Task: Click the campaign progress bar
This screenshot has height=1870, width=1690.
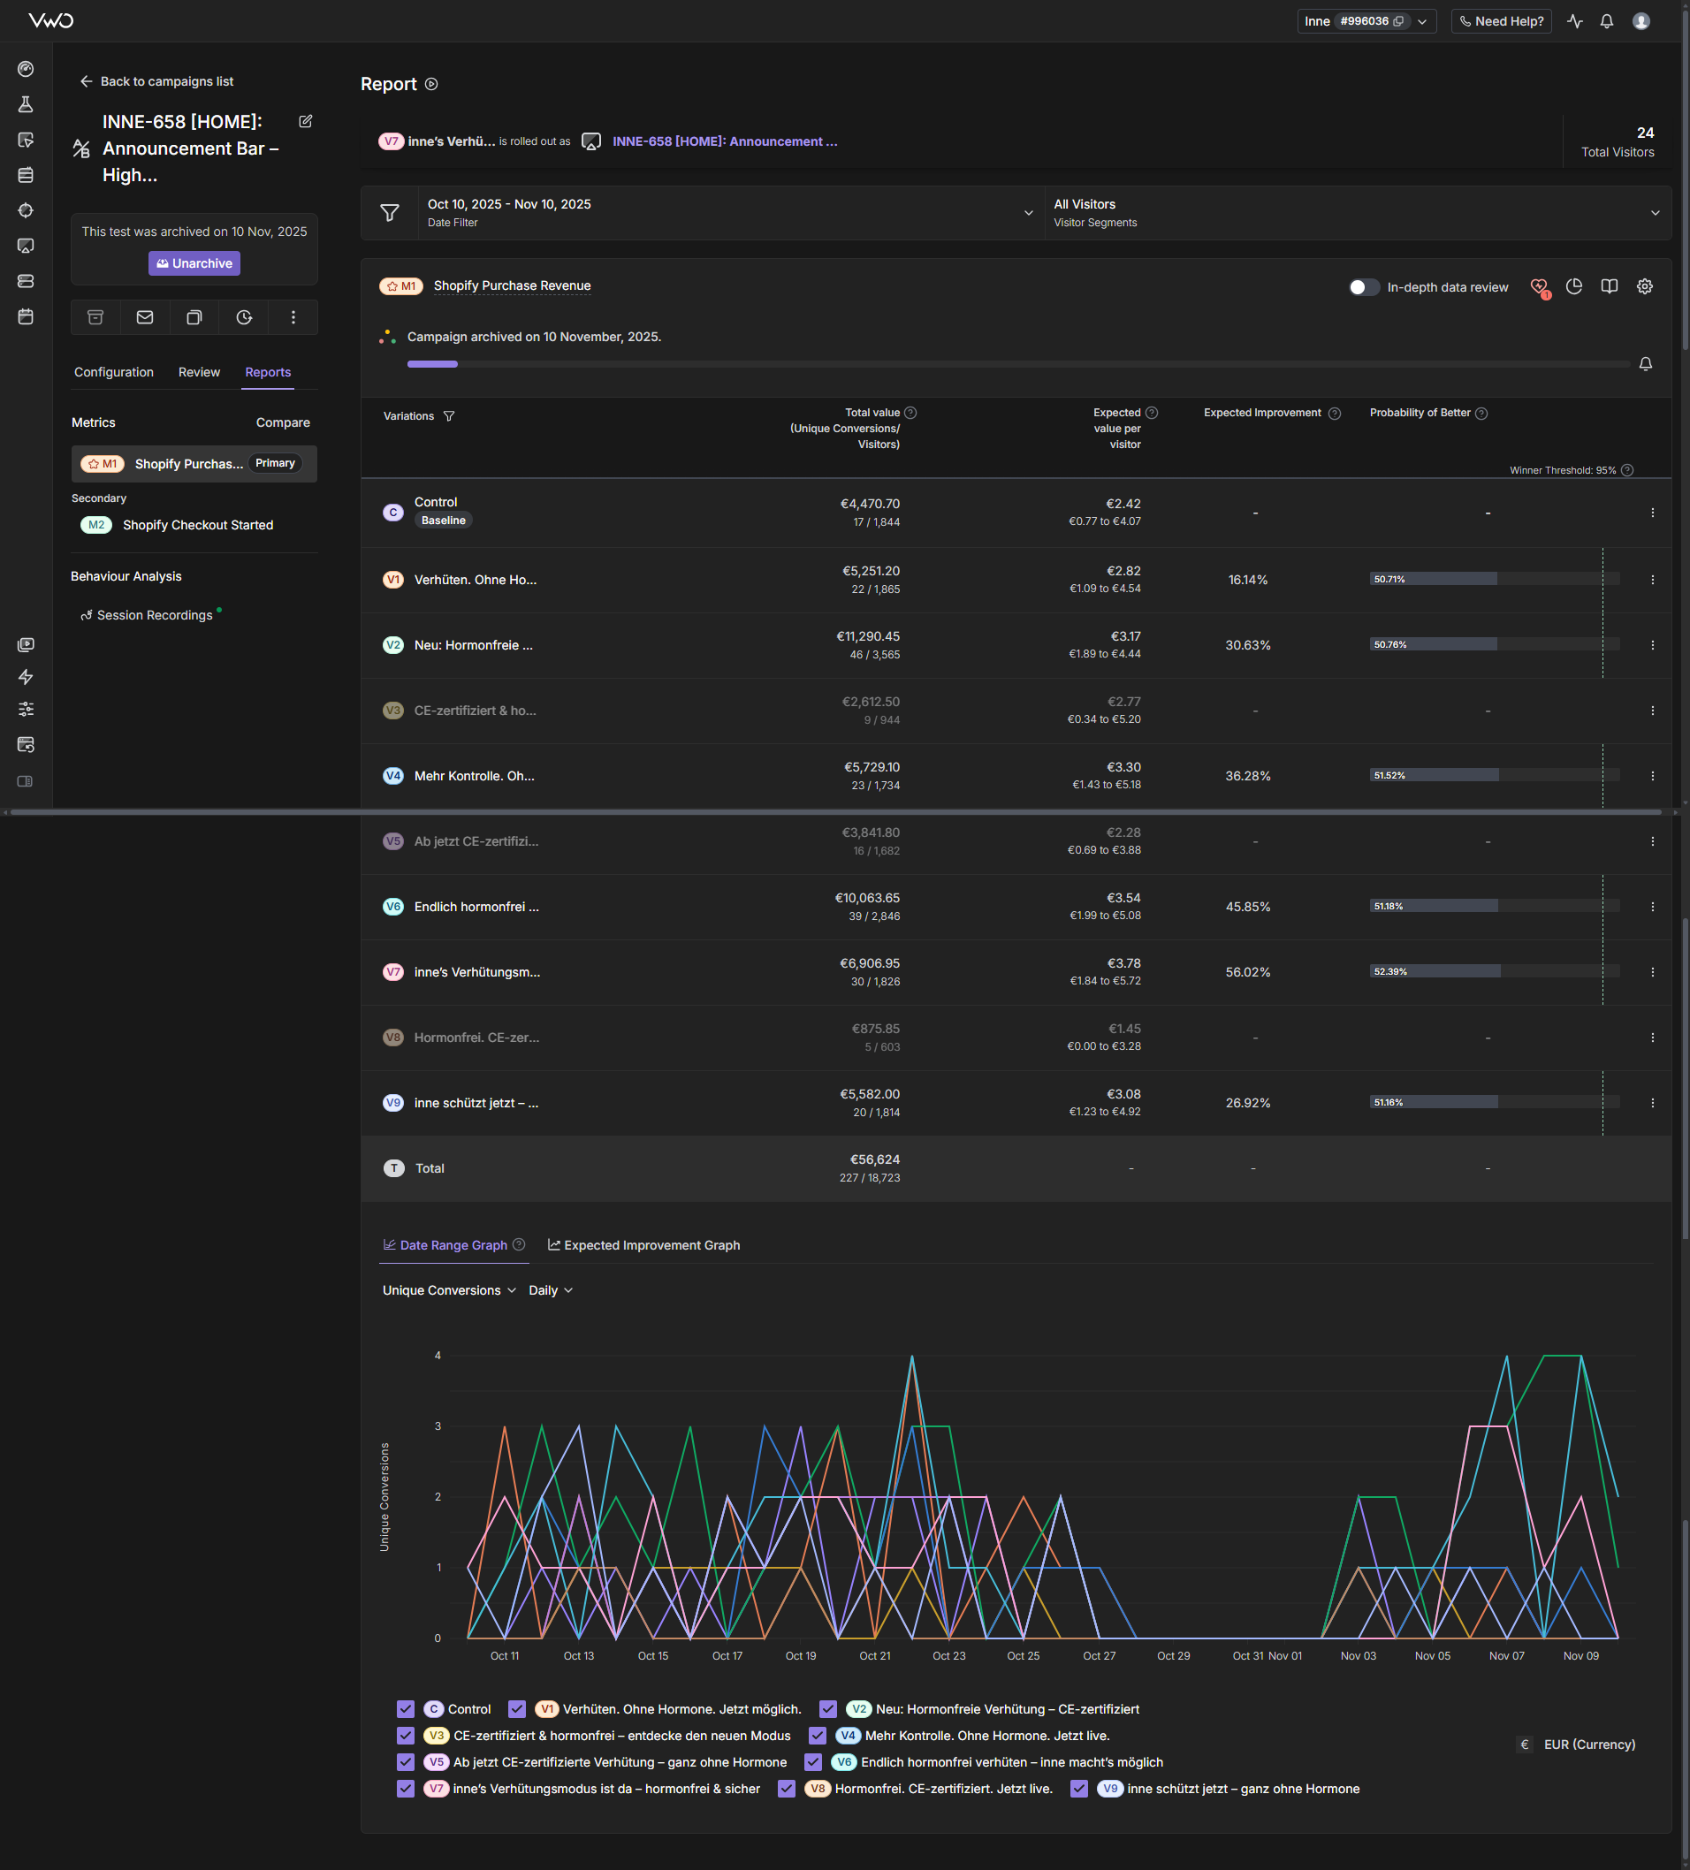Action: [1017, 364]
